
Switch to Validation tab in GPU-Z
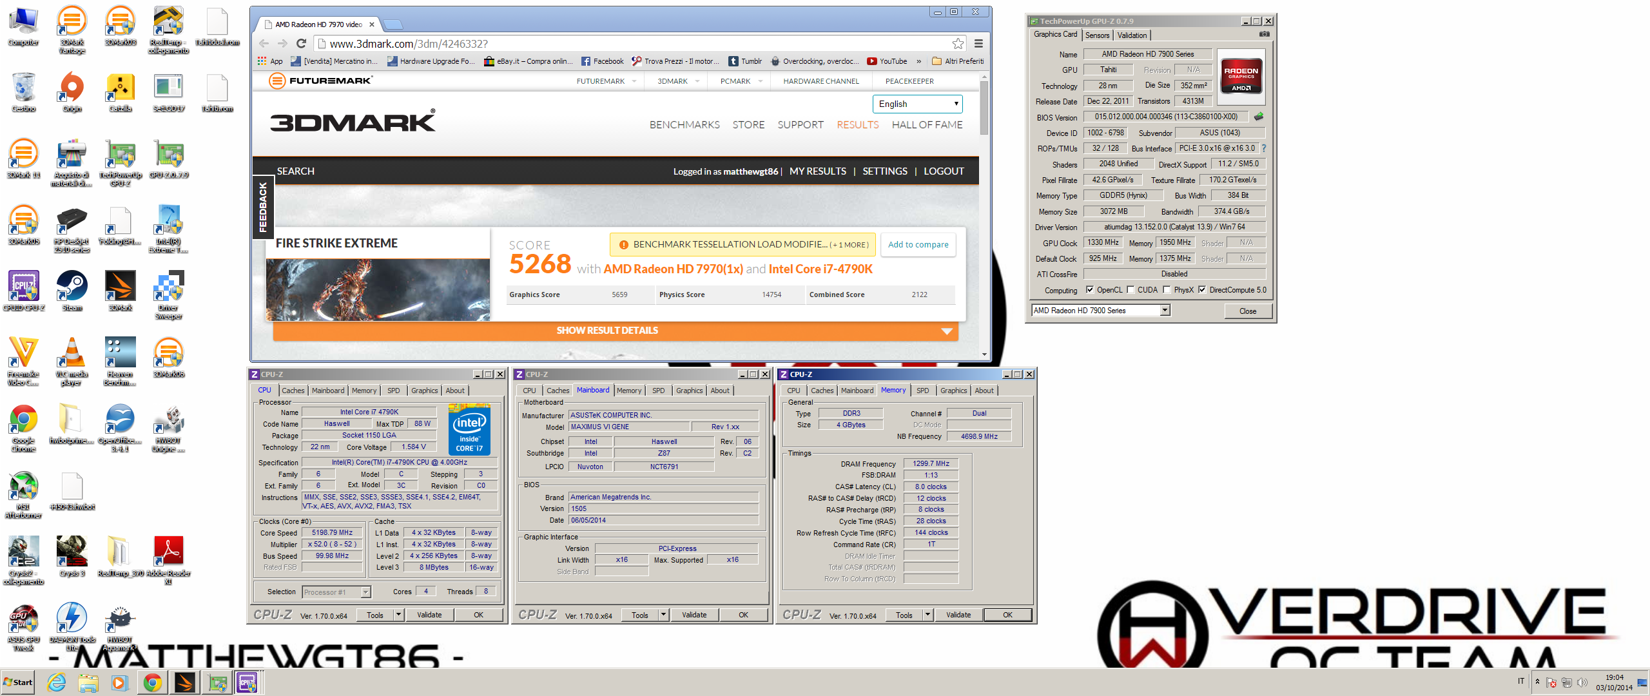(1132, 35)
